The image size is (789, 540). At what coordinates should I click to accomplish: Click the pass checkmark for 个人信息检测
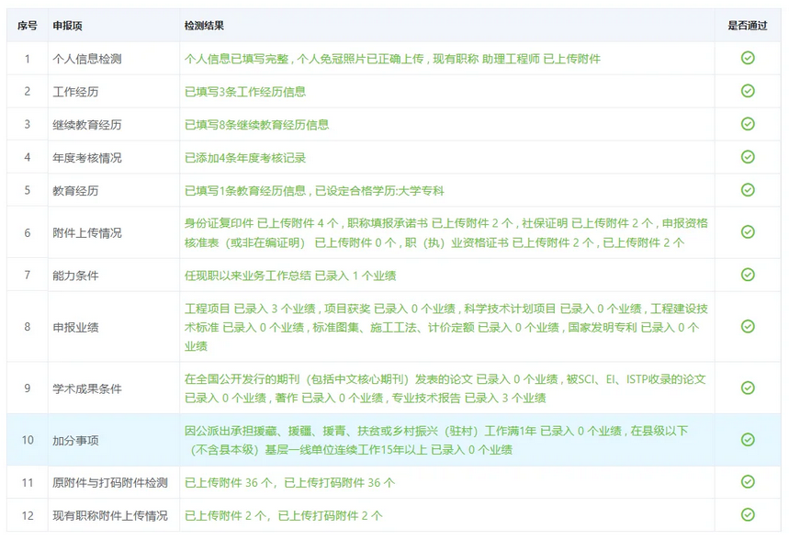[x=748, y=58]
